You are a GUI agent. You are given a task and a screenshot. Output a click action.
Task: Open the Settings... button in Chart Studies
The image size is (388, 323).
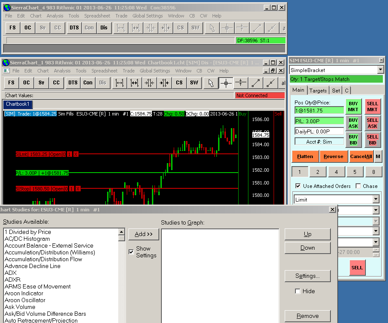pos(308,276)
